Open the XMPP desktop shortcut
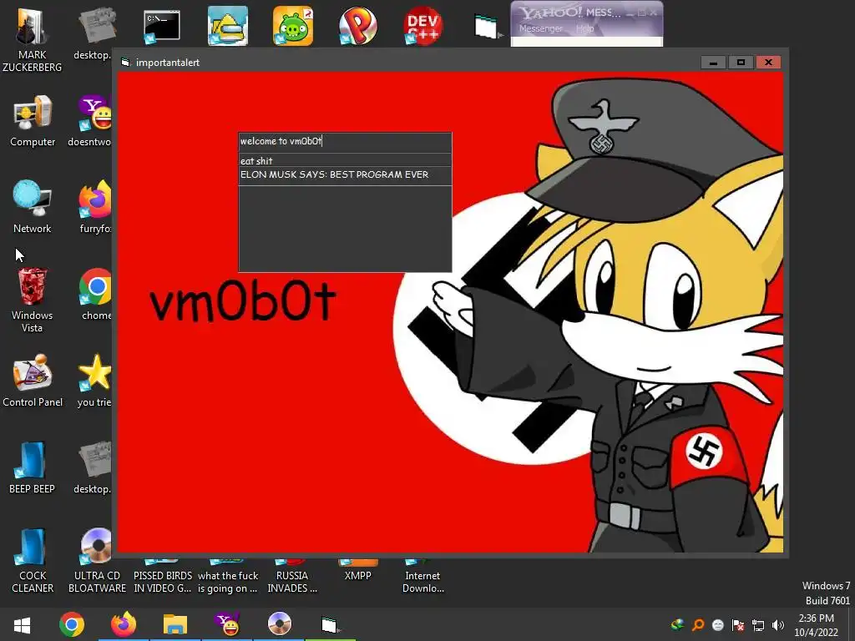855x641 pixels. pos(357,570)
